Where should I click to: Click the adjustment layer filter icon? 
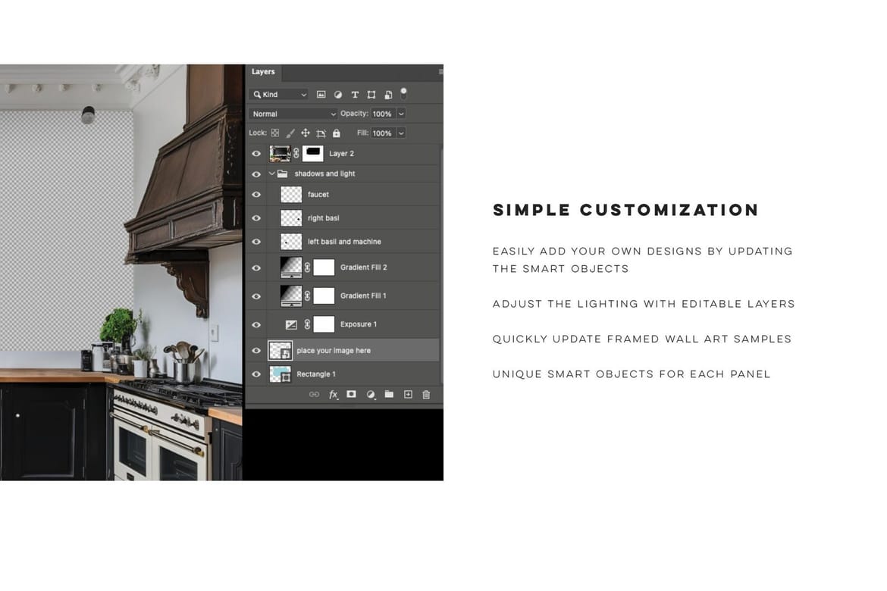point(337,95)
